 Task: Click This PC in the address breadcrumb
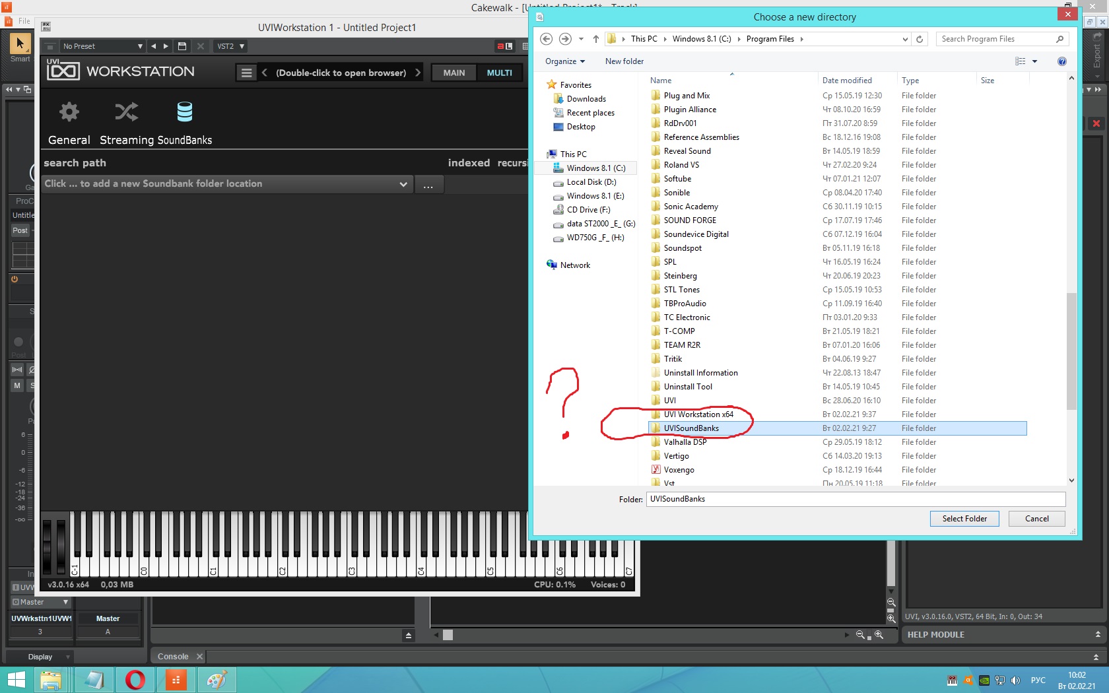click(644, 39)
